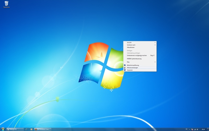
Task: Click the Show Desktop strip
Action: [208, 129]
